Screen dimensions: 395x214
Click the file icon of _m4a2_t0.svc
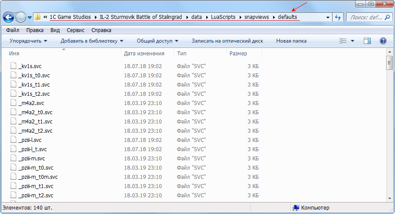pyautogui.click(x=14, y=112)
